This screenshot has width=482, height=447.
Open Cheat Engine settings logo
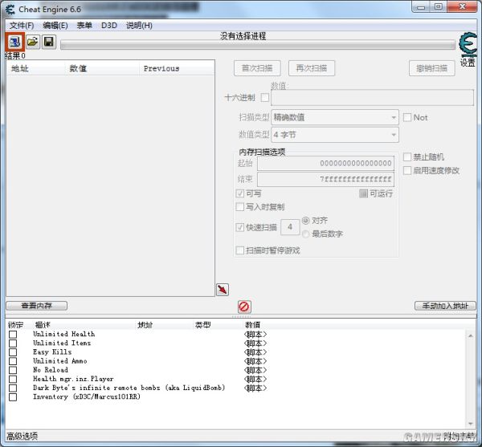[x=468, y=44]
